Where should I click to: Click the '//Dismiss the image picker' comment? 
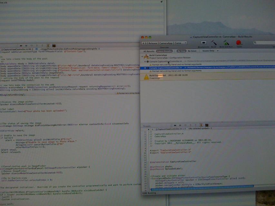17,102
